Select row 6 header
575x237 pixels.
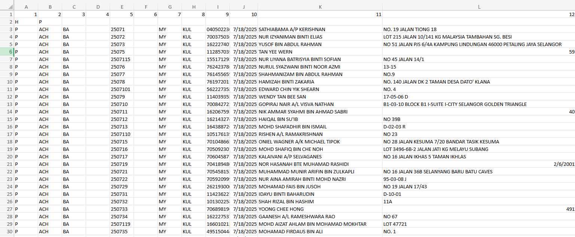[7, 52]
